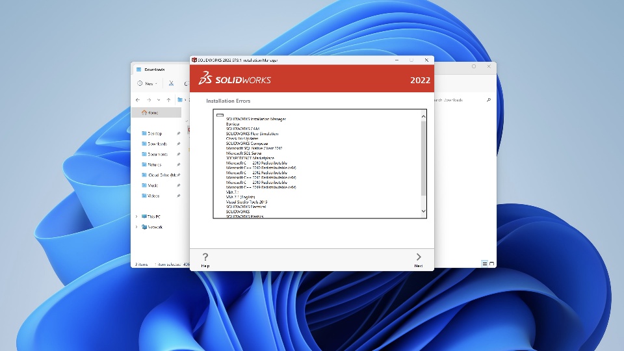
Task: Switch Explorer to details view
Action: coord(485,263)
